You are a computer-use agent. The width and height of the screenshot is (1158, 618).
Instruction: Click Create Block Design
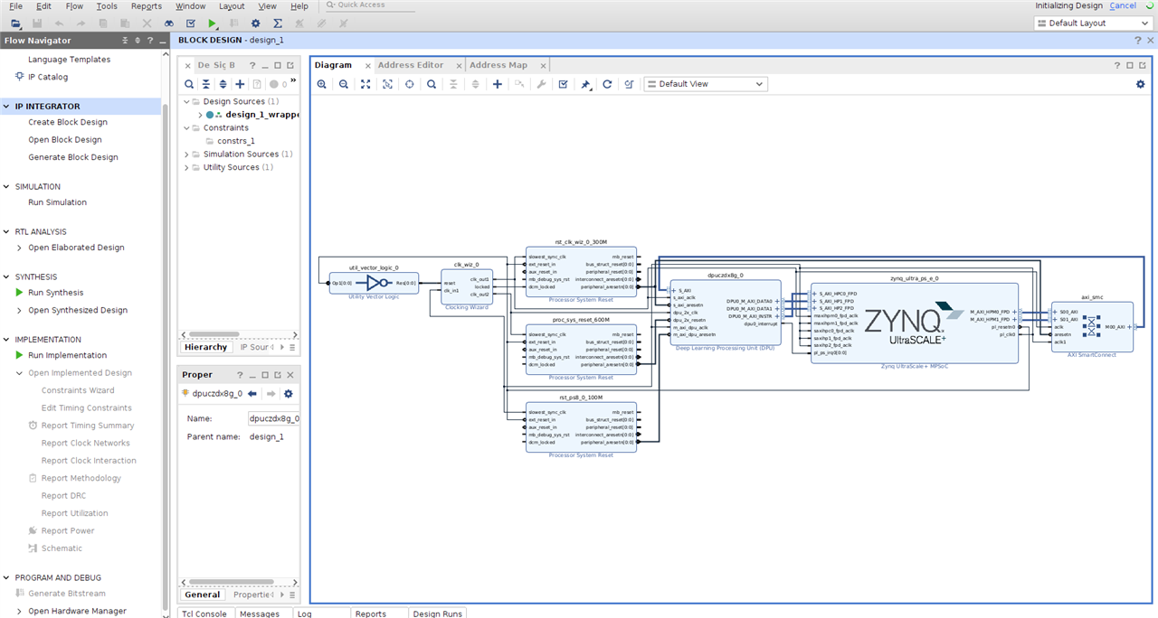(x=68, y=122)
